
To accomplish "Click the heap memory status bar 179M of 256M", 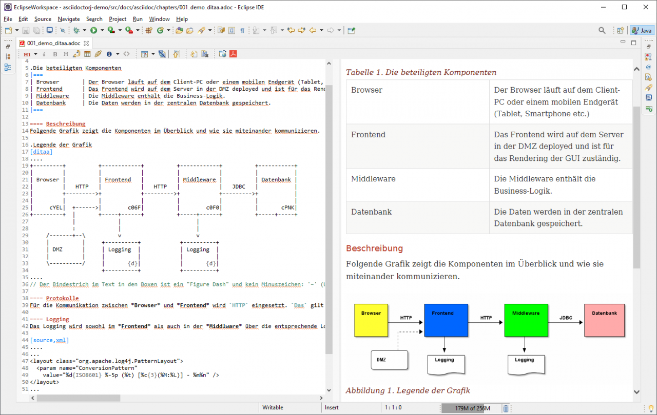I will coord(470,408).
